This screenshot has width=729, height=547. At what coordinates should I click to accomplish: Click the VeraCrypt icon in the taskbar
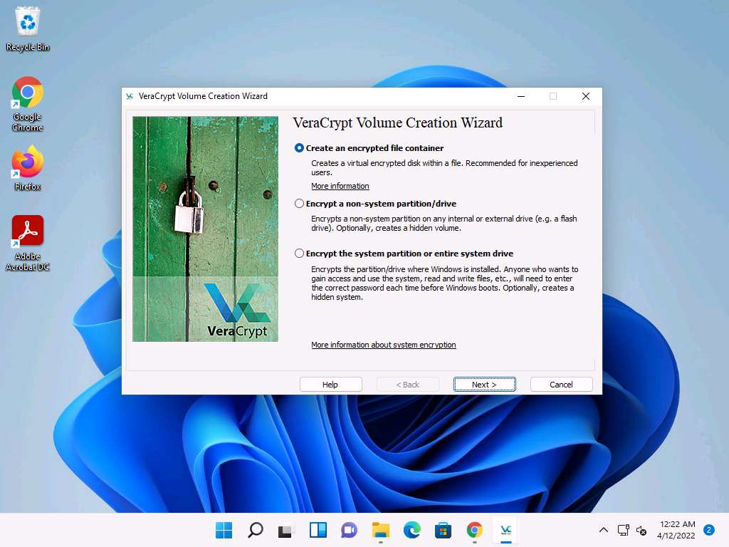(505, 530)
